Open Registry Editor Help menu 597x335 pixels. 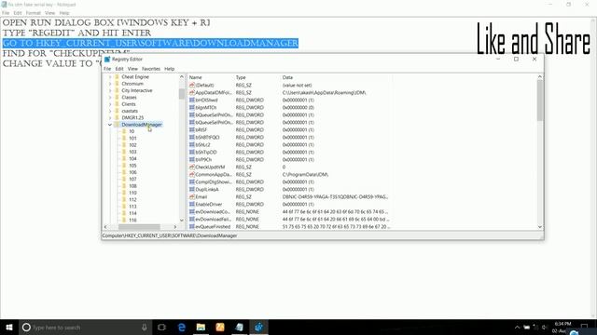(170, 69)
